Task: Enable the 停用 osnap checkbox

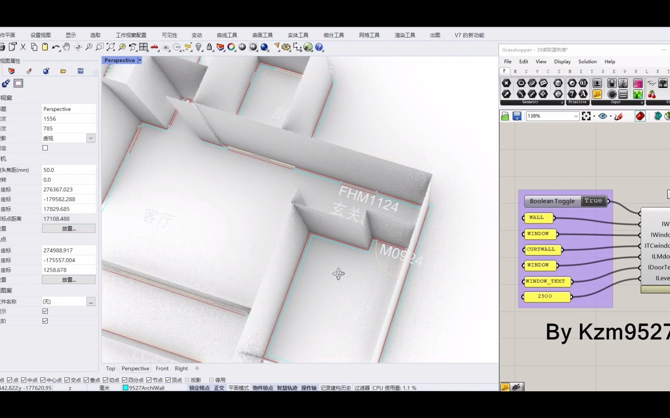Action: pyautogui.click(x=212, y=380)
